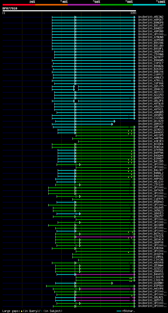Select the UniRef100_A3E3E3 label
The image size is (168, 313).
click(x=151, y=142)
